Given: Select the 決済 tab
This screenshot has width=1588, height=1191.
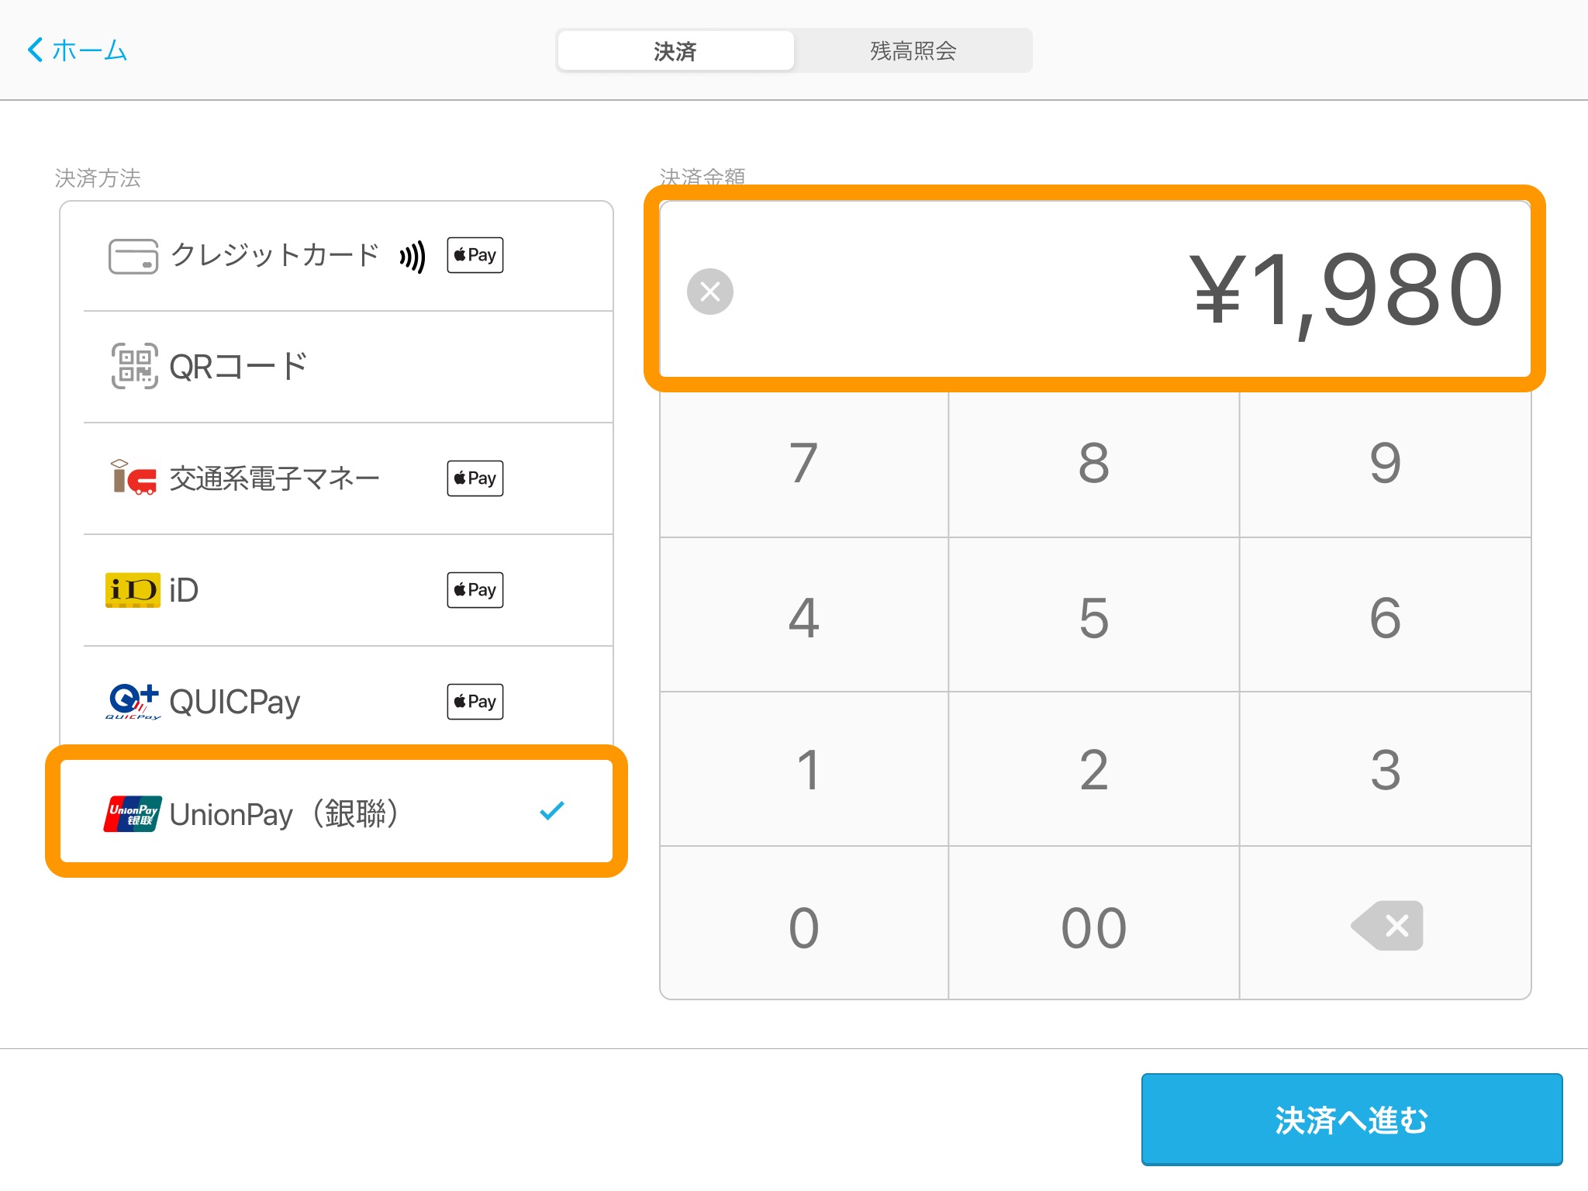Looking at the screenshot, I should 675,51.
